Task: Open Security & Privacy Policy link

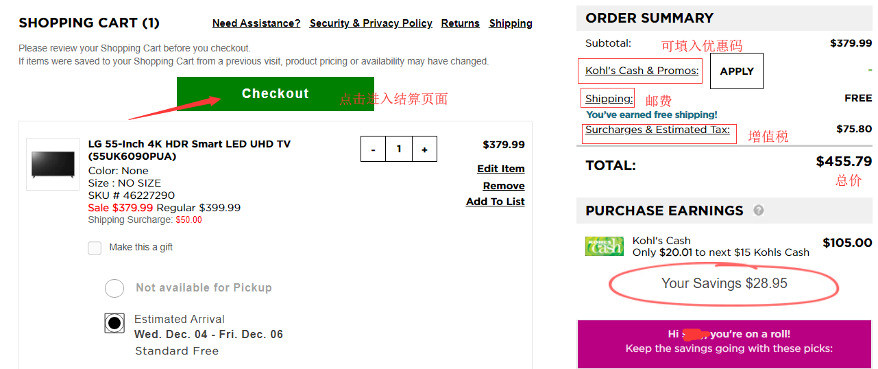Action: tap(371, 23)
